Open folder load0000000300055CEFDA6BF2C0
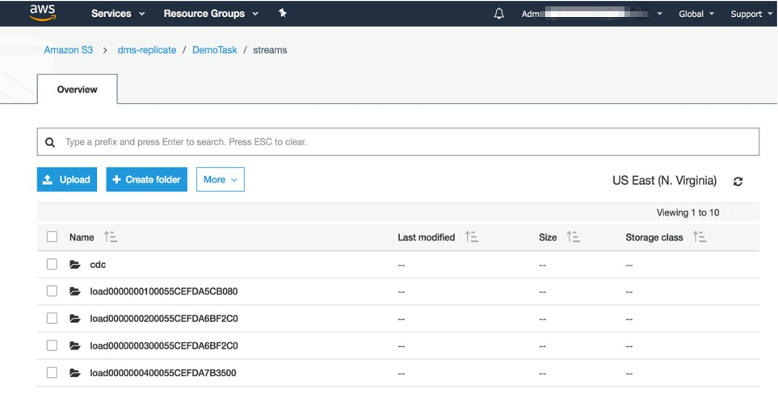The image size is (778, 402). pyautogui.click(x=164, y=345)
